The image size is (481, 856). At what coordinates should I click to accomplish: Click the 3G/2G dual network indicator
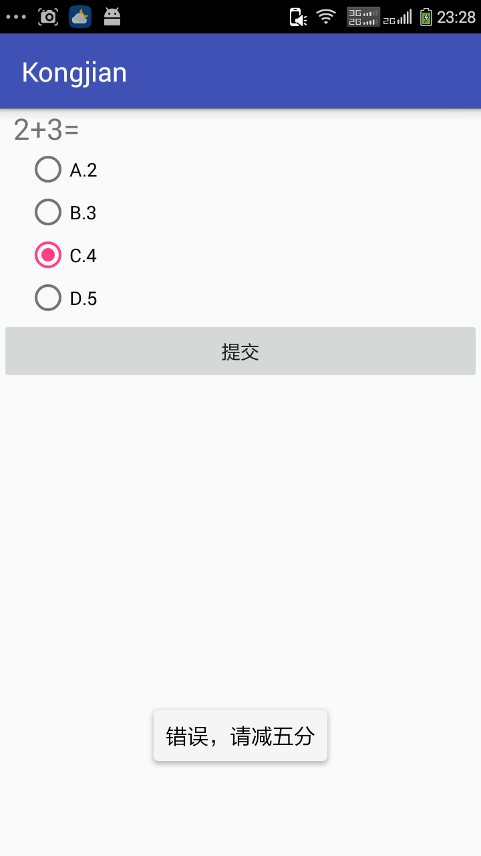pyautogui.click(x=363, y=17)
